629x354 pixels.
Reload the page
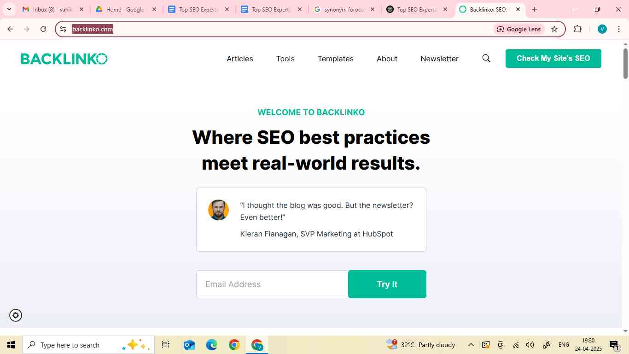[x=43, y=29]
